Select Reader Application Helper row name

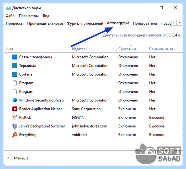pyautogui.click(x=40, y=109)
